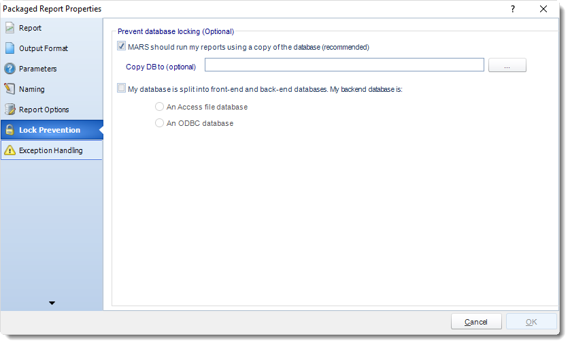
Task: Click the Exception Handling warning icon
Action: pos(10,150)
